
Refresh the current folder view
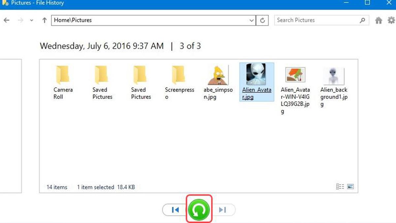262,20
